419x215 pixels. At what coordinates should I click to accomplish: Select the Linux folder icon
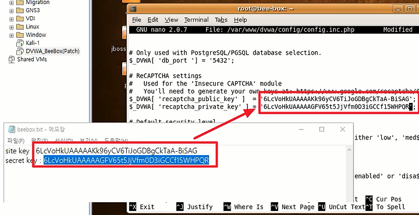[x=20, y=27]
